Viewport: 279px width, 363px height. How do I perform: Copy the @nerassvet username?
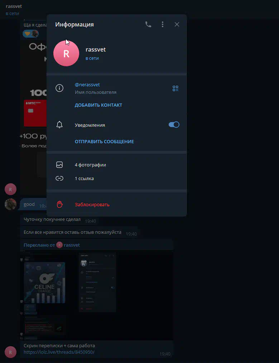87,85
